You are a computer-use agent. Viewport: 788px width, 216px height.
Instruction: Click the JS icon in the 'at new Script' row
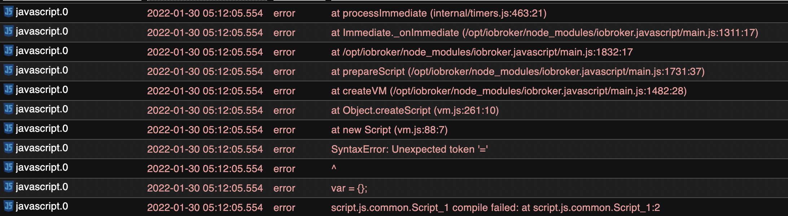8,129
